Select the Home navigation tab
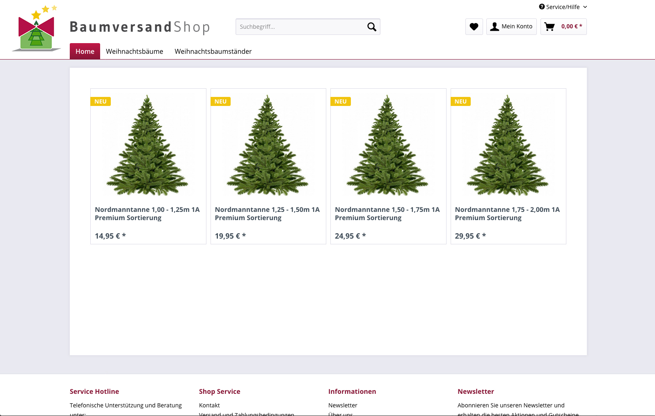 click(x=85, y=51)
